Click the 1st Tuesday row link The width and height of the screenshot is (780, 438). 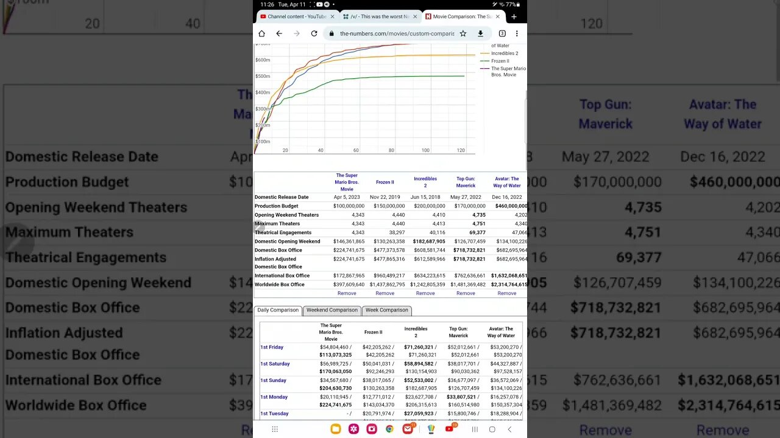click(x=274, y=414)
